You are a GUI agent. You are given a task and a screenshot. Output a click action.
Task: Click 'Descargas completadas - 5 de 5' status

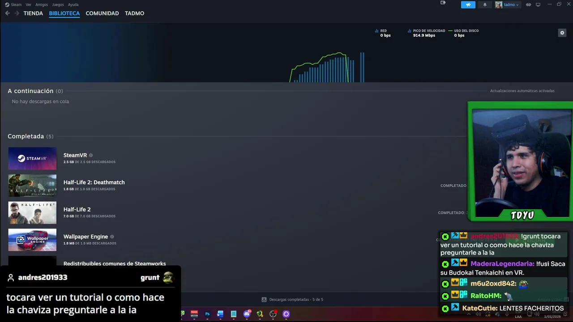[296, 300]
